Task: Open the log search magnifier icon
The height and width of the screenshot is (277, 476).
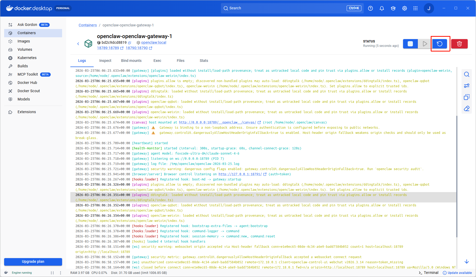Action: point(467,75)
